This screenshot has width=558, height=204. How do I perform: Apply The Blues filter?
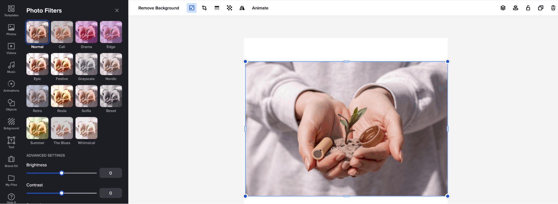62,128
